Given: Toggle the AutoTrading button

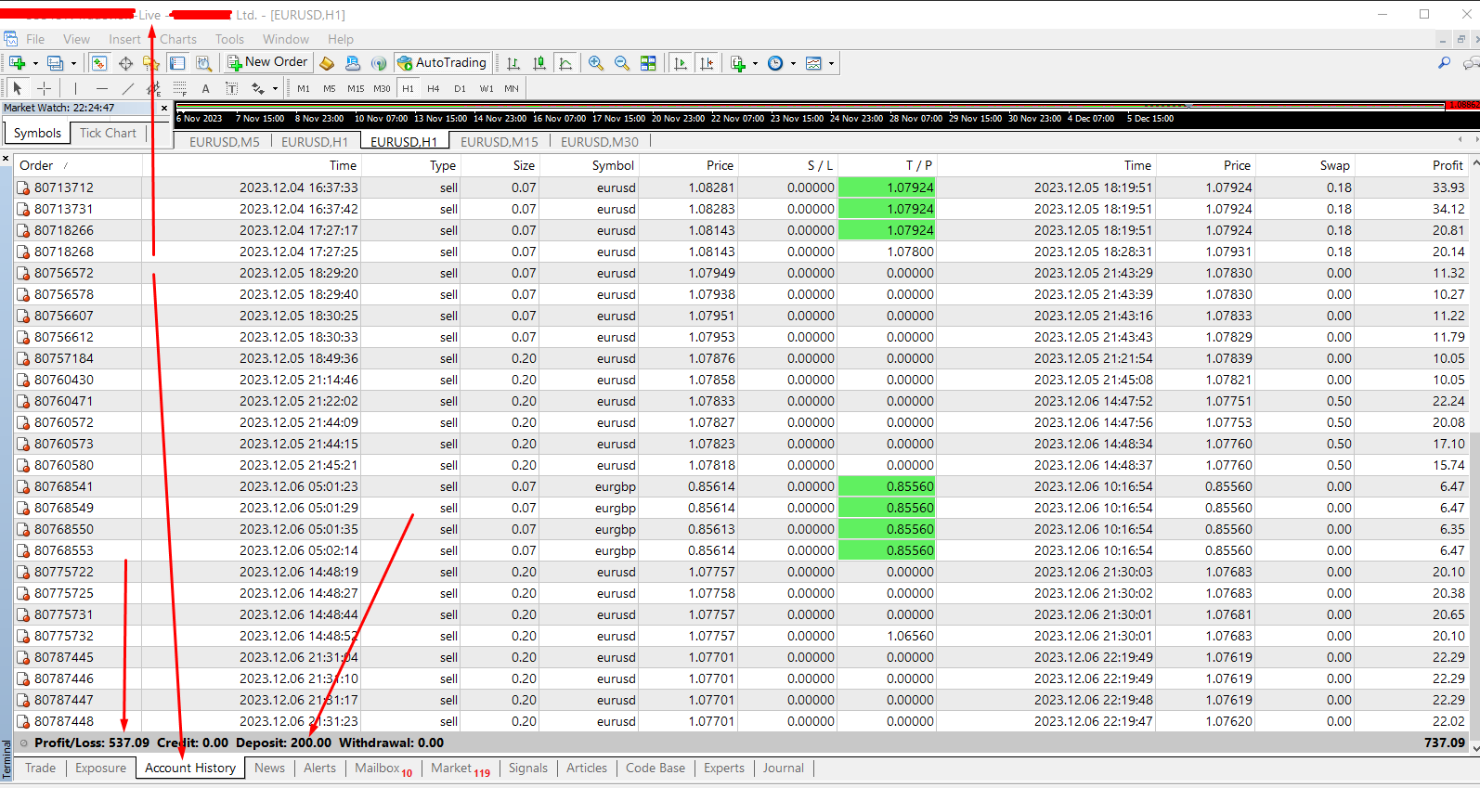Looking at the screenshot, I should point(442,63).
